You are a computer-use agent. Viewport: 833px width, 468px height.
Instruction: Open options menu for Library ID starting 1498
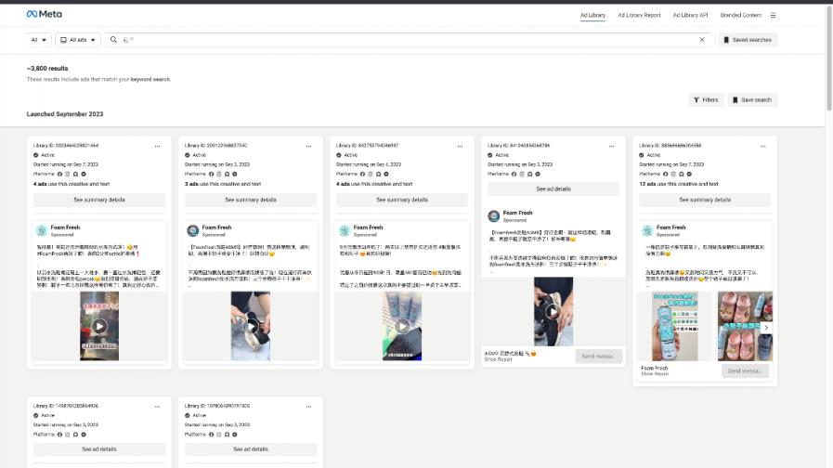coord(157,407)
